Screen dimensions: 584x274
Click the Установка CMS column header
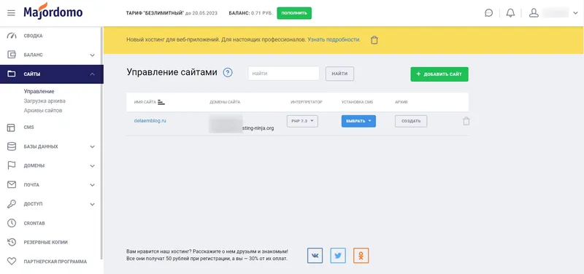pyautogui.click(x=357, y=102)
